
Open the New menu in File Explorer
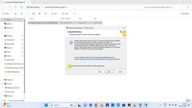[x=7, y=13]
